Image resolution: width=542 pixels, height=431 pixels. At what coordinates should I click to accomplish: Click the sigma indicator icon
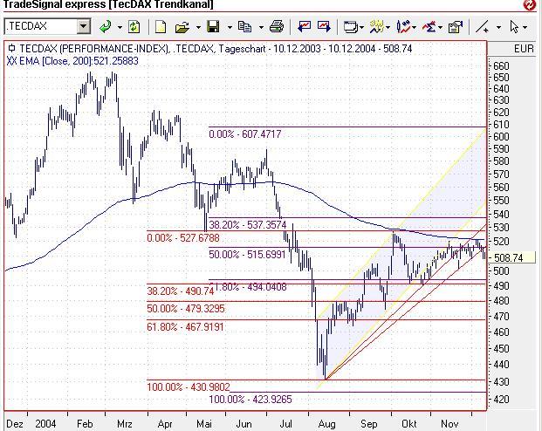[429, 27]
